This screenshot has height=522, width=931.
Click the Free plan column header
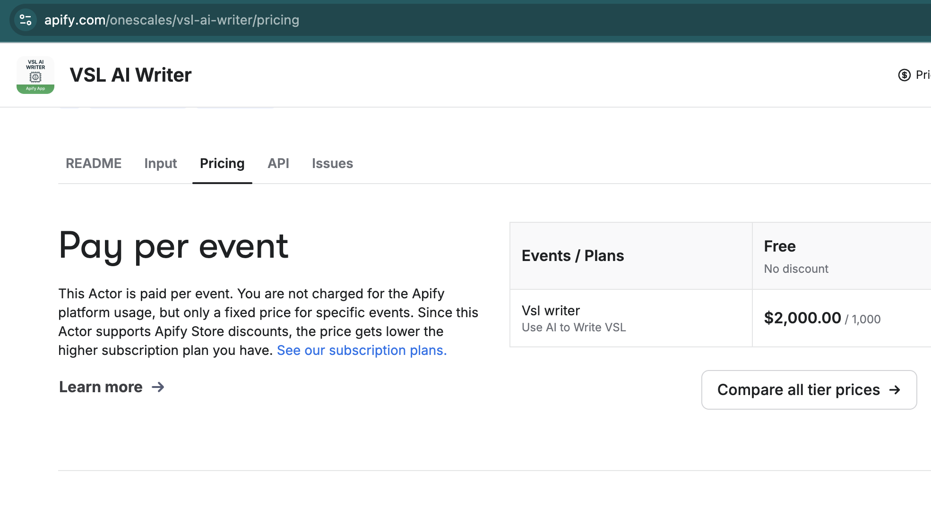point(780,246)
